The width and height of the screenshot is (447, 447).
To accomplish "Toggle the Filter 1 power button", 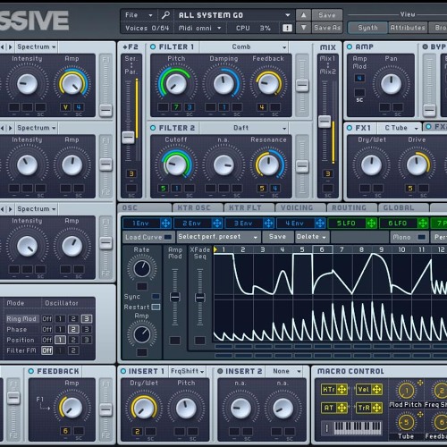I will (x=153, y=46).
